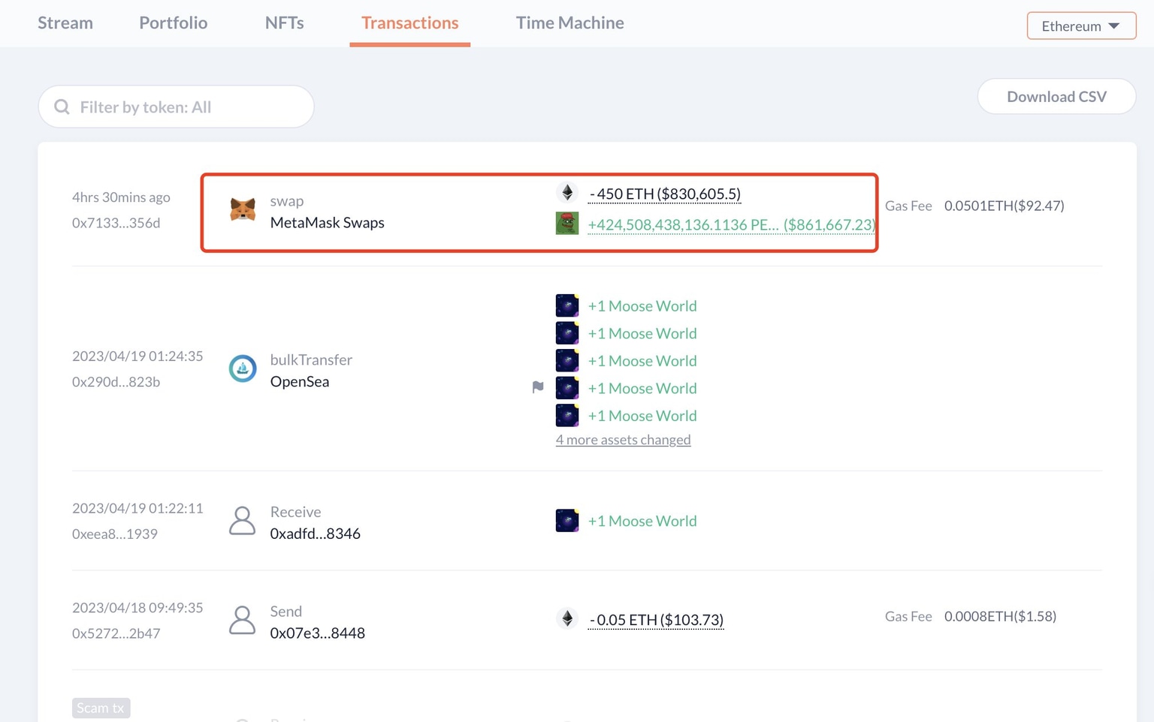Click the Filter by token input field

(x=188, y=107)
